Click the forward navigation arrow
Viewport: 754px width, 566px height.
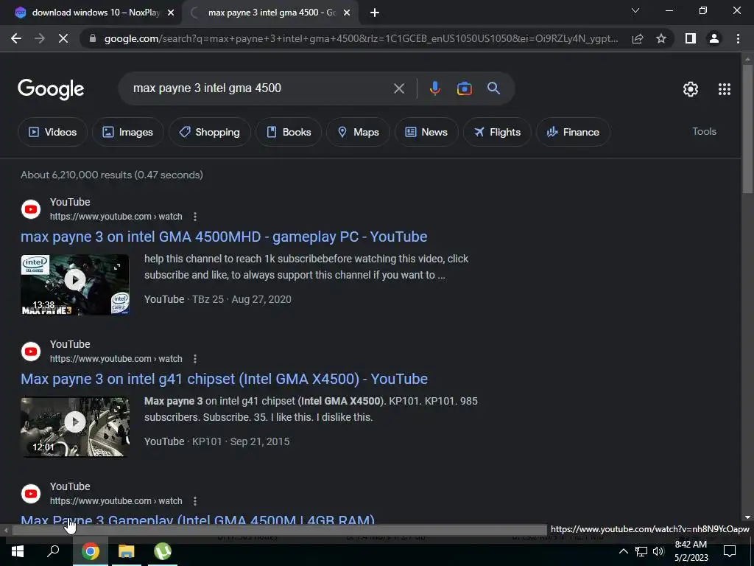pyautogui.click(x=40, y=38)
